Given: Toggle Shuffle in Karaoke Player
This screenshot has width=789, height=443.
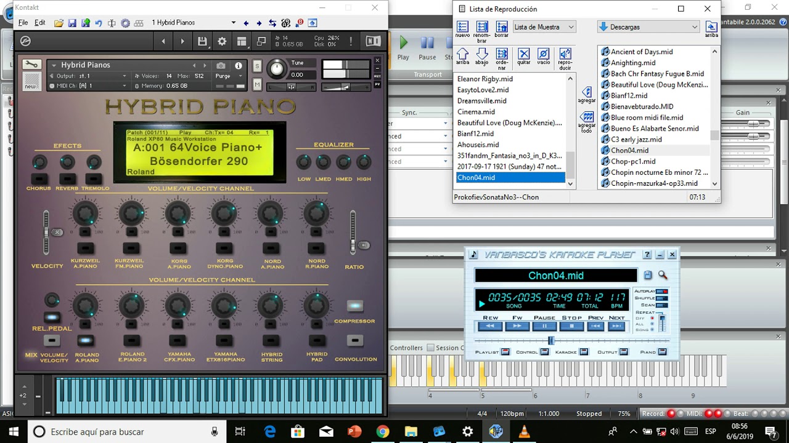Looking at the screenshot, I should point(661,298).
